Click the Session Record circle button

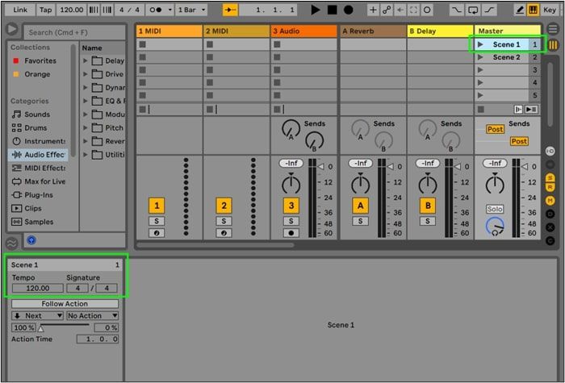coord(427,10)
